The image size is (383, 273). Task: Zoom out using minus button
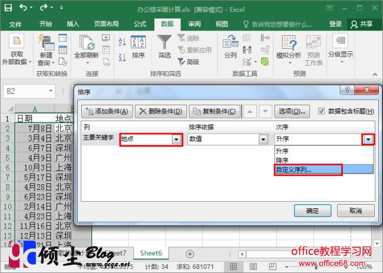tap(288, 267)
